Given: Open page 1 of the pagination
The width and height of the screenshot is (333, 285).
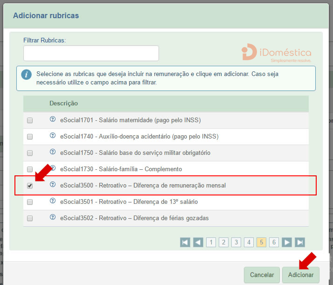Looking at the screenshot, I should [211, 242].
